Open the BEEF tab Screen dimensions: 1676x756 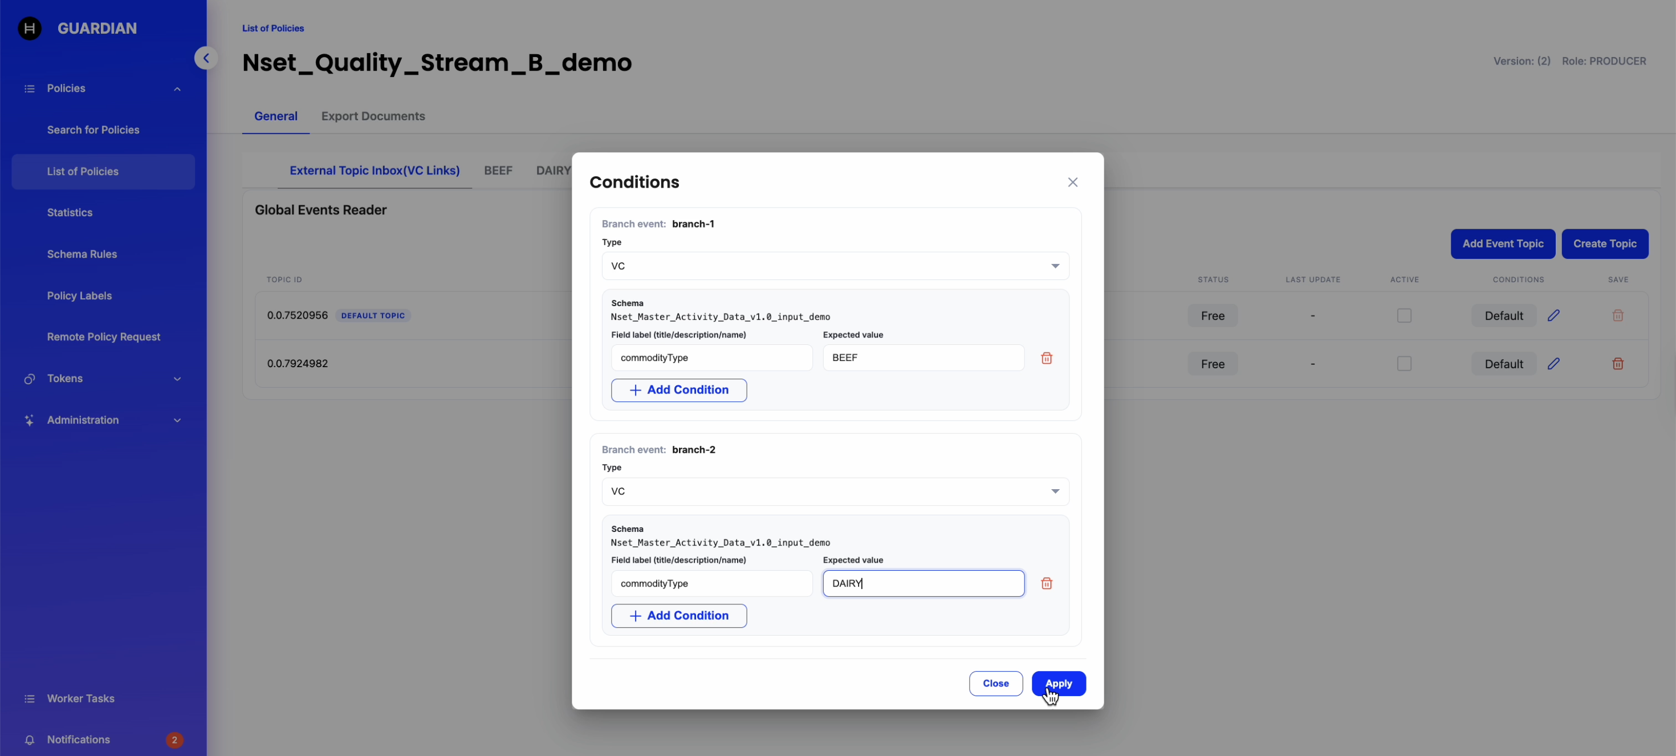(x=498, y=170)
